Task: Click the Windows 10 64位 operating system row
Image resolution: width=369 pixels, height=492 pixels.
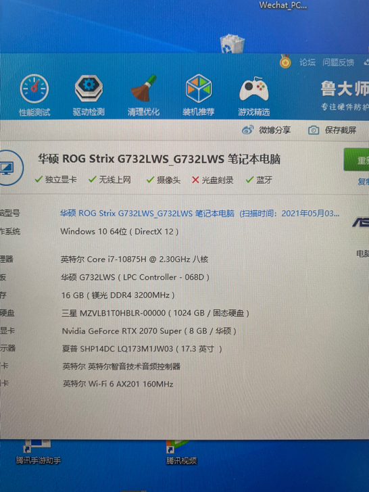Action: click(120, 232)
